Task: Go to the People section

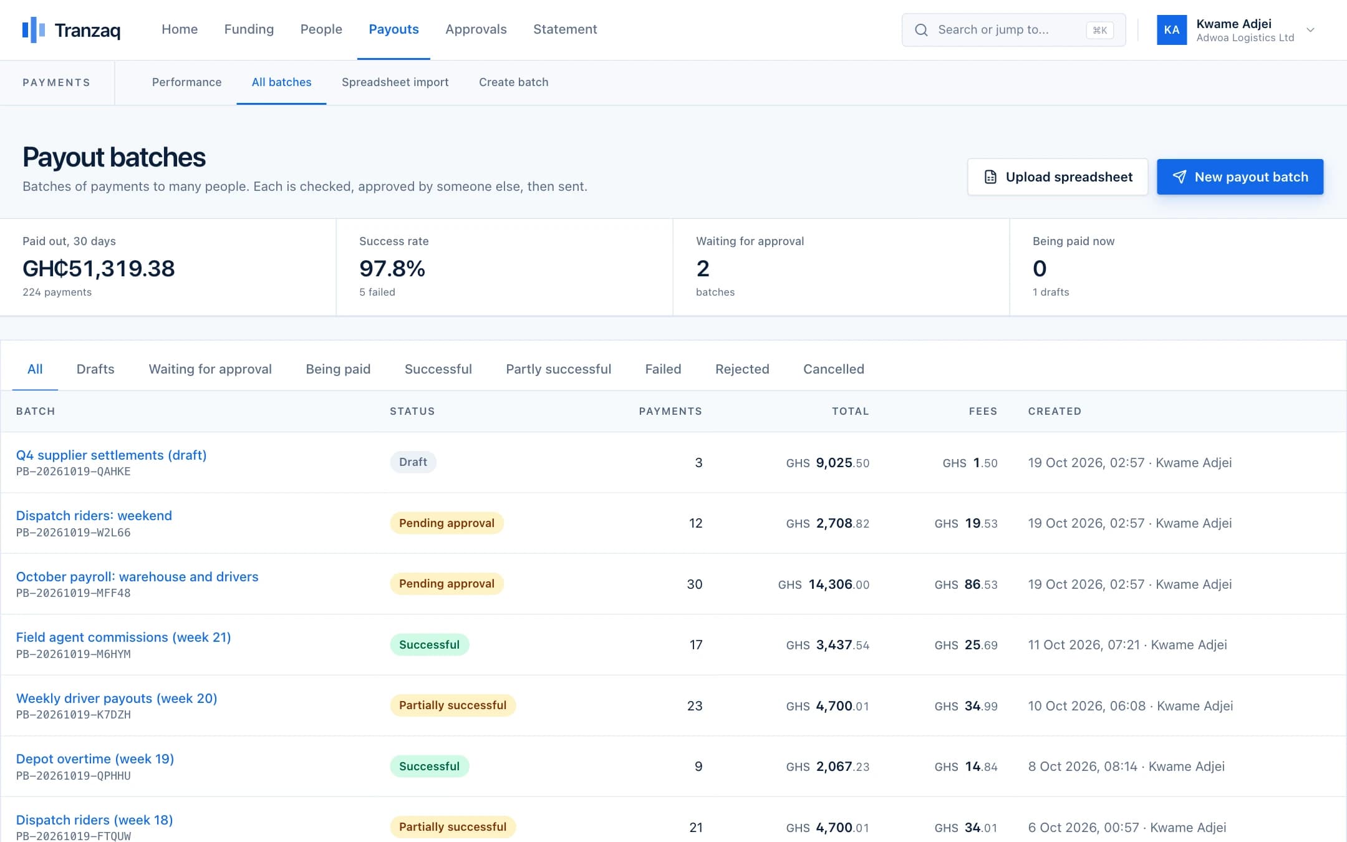Action: [321, 29]
